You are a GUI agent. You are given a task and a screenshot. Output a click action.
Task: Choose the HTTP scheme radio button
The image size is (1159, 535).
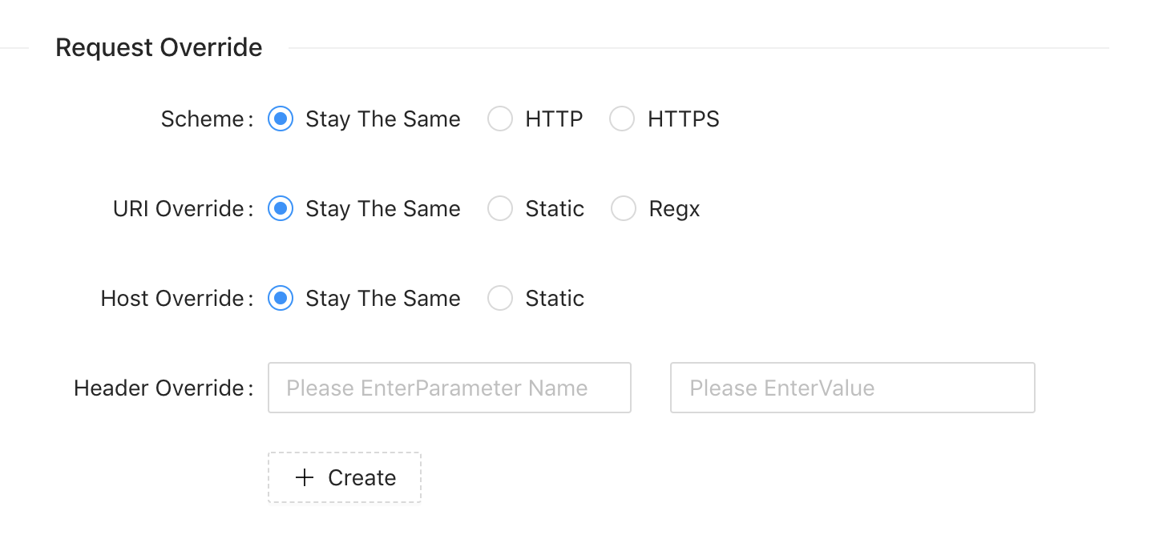click(500, 119)
